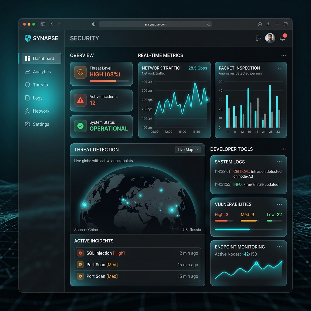Click the US, Russia label
This screenshot has width=311, height=311.
coord(192,230)
